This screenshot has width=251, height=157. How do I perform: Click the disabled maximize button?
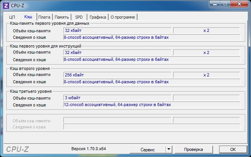tap(225, 4)
